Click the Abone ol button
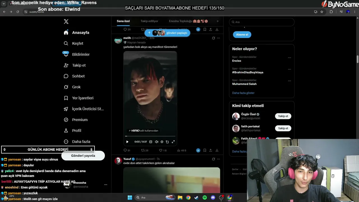This screenshot has height=202, width=359. (242, 35)
